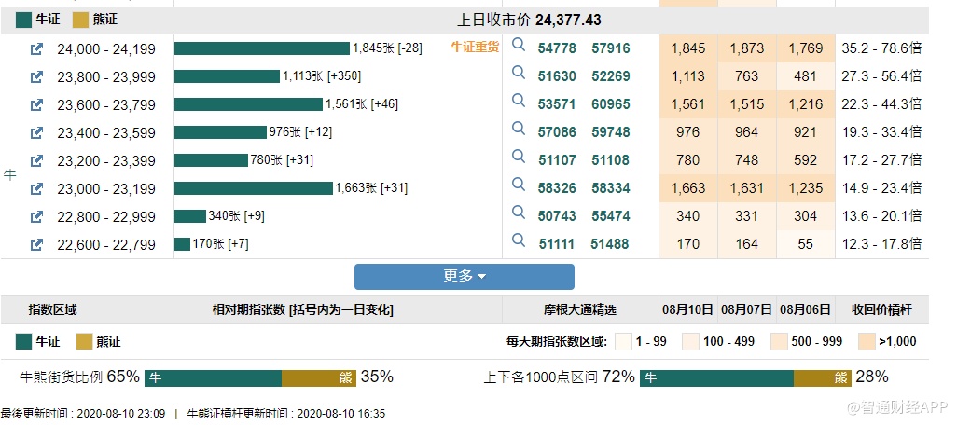Click the 1,561张 [+46] bar
Viewport: 957px width, 425px height.
pos(248,105)
